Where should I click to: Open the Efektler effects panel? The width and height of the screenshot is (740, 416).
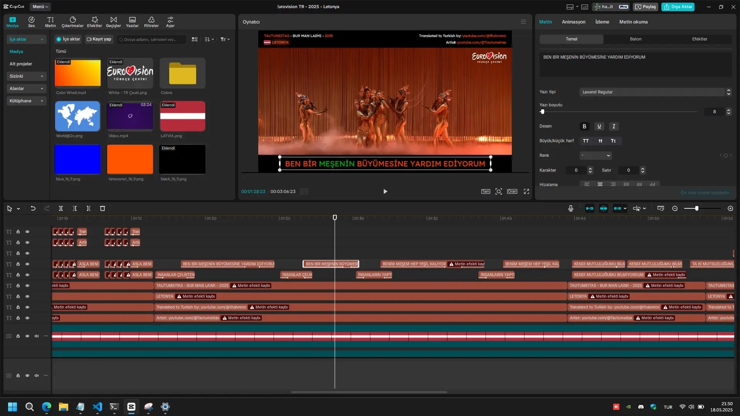click(94, 22)
